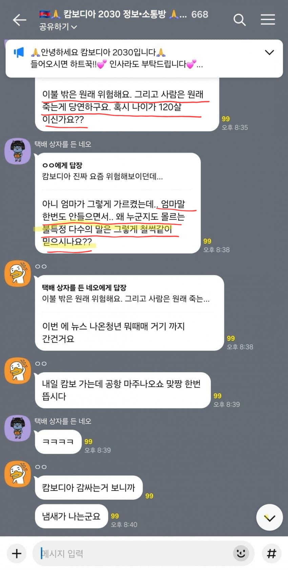Expand the pinned notice chevron

pyautogui.click(x=269, y=52)
